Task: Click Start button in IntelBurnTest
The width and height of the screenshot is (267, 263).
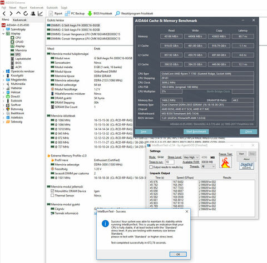Action: click(x=241, y=154)
